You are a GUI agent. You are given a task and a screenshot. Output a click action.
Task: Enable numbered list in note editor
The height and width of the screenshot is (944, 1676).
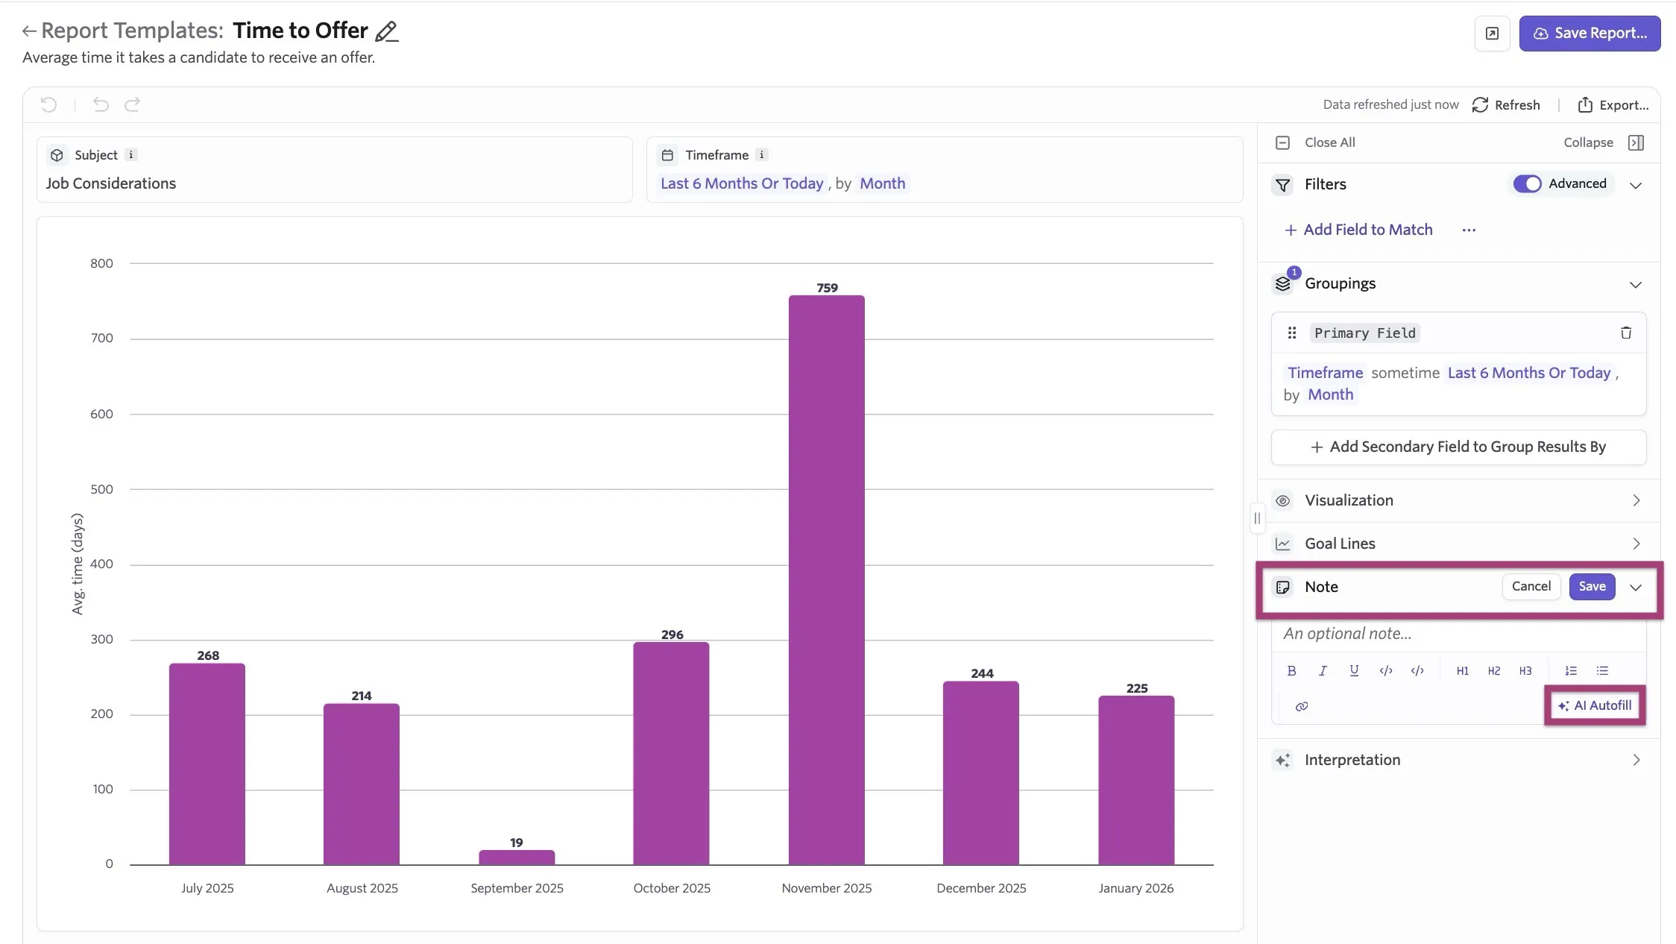click(x=1571, y=670)
